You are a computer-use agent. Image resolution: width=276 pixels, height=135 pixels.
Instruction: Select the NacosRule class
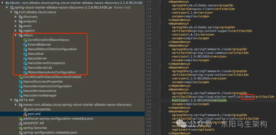coord(36,54)
